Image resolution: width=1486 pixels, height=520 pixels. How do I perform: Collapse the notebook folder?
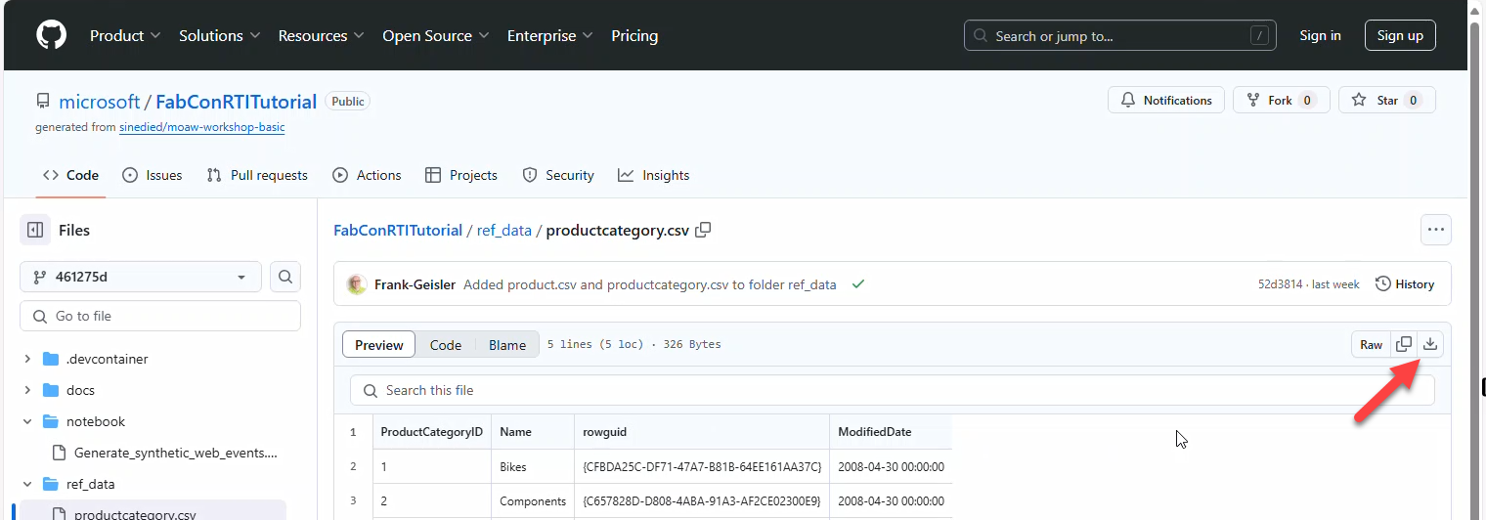[x=27, y=421]
